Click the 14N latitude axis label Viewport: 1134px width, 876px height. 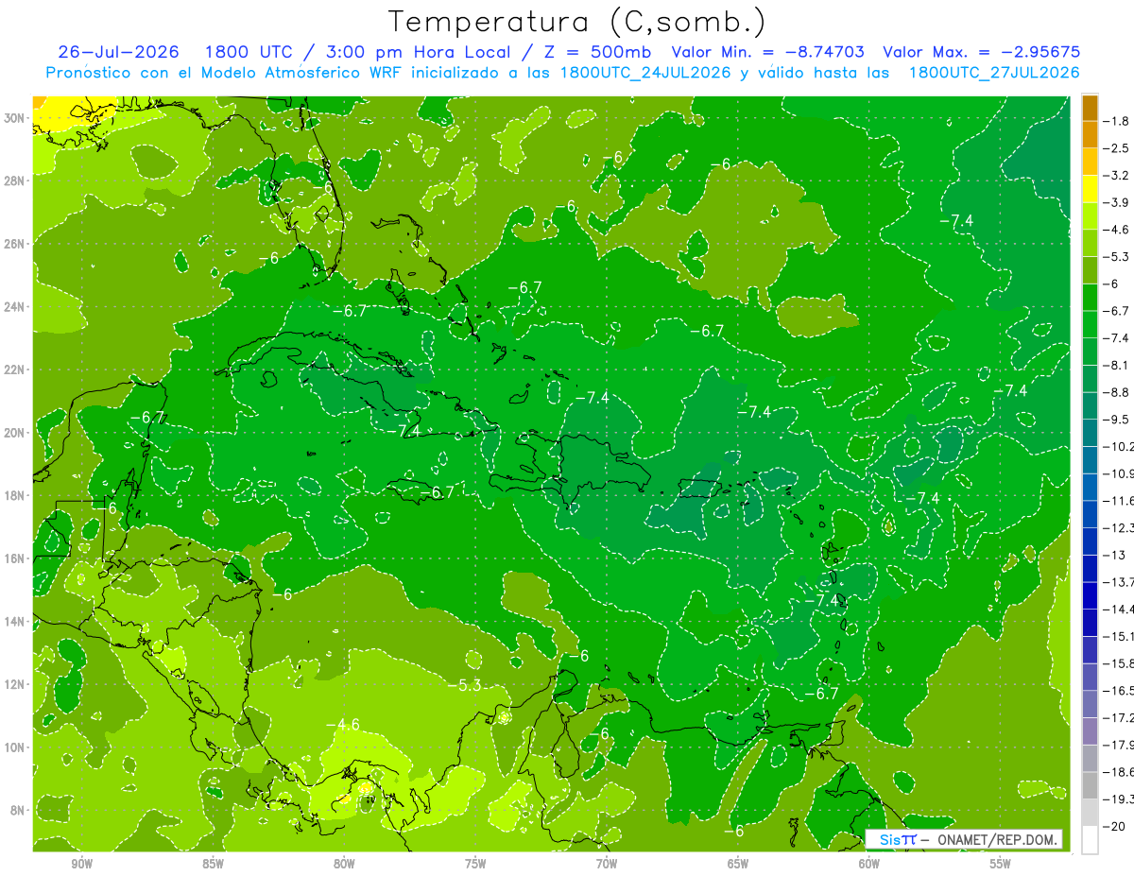(14, 621)
